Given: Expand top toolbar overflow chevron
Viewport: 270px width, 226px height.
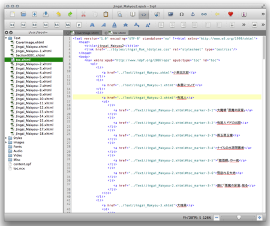Looking at the screenshot, I should tap(263, 14).
